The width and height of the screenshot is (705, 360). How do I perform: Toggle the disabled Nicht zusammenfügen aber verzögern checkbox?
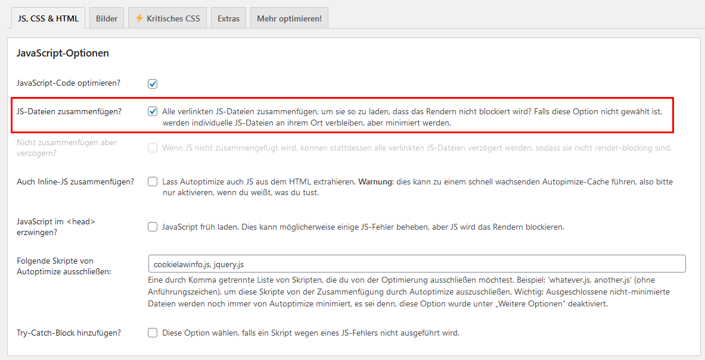pyautogui.click(x=153, y=148)
